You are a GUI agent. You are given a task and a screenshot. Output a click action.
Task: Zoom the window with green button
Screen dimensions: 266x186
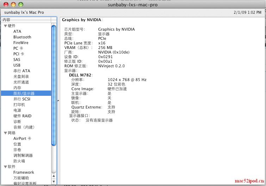21,5
